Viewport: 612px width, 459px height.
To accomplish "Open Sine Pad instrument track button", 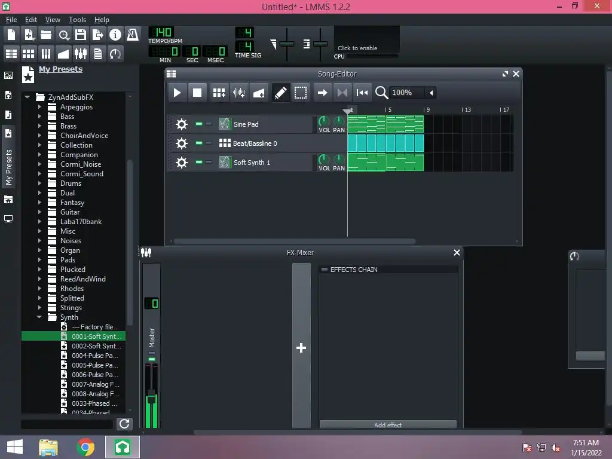I will coord(265,124).
